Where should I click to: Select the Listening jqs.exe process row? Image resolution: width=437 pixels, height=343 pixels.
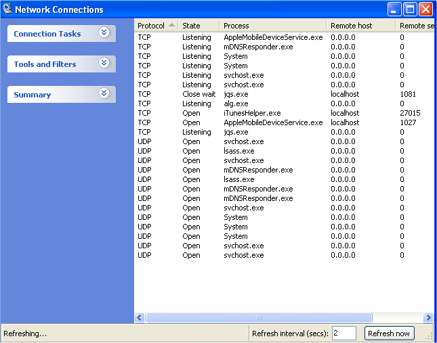click(285, 132)
